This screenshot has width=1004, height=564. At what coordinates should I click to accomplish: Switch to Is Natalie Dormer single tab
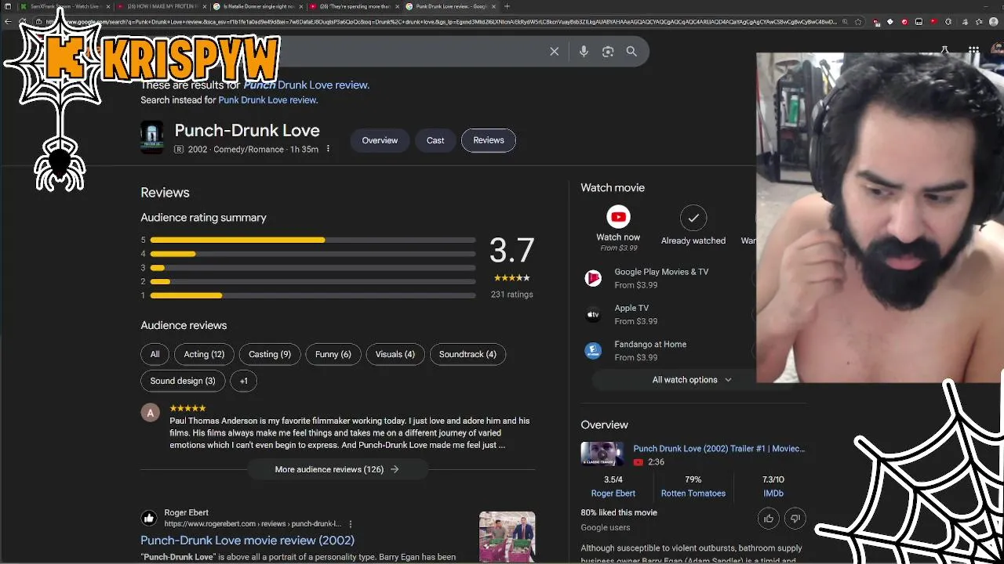tap(257, 6)
